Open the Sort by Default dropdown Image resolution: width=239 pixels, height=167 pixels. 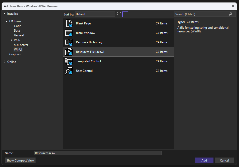click(95, 14)
